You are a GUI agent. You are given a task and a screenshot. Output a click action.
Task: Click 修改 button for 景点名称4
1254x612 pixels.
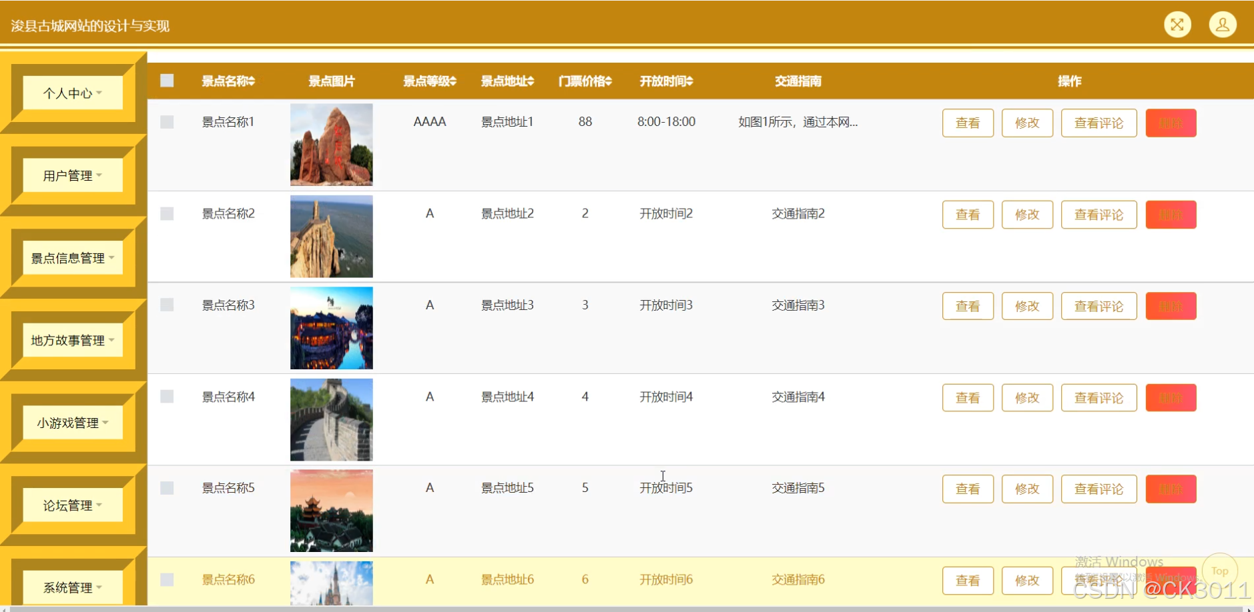1027,398
